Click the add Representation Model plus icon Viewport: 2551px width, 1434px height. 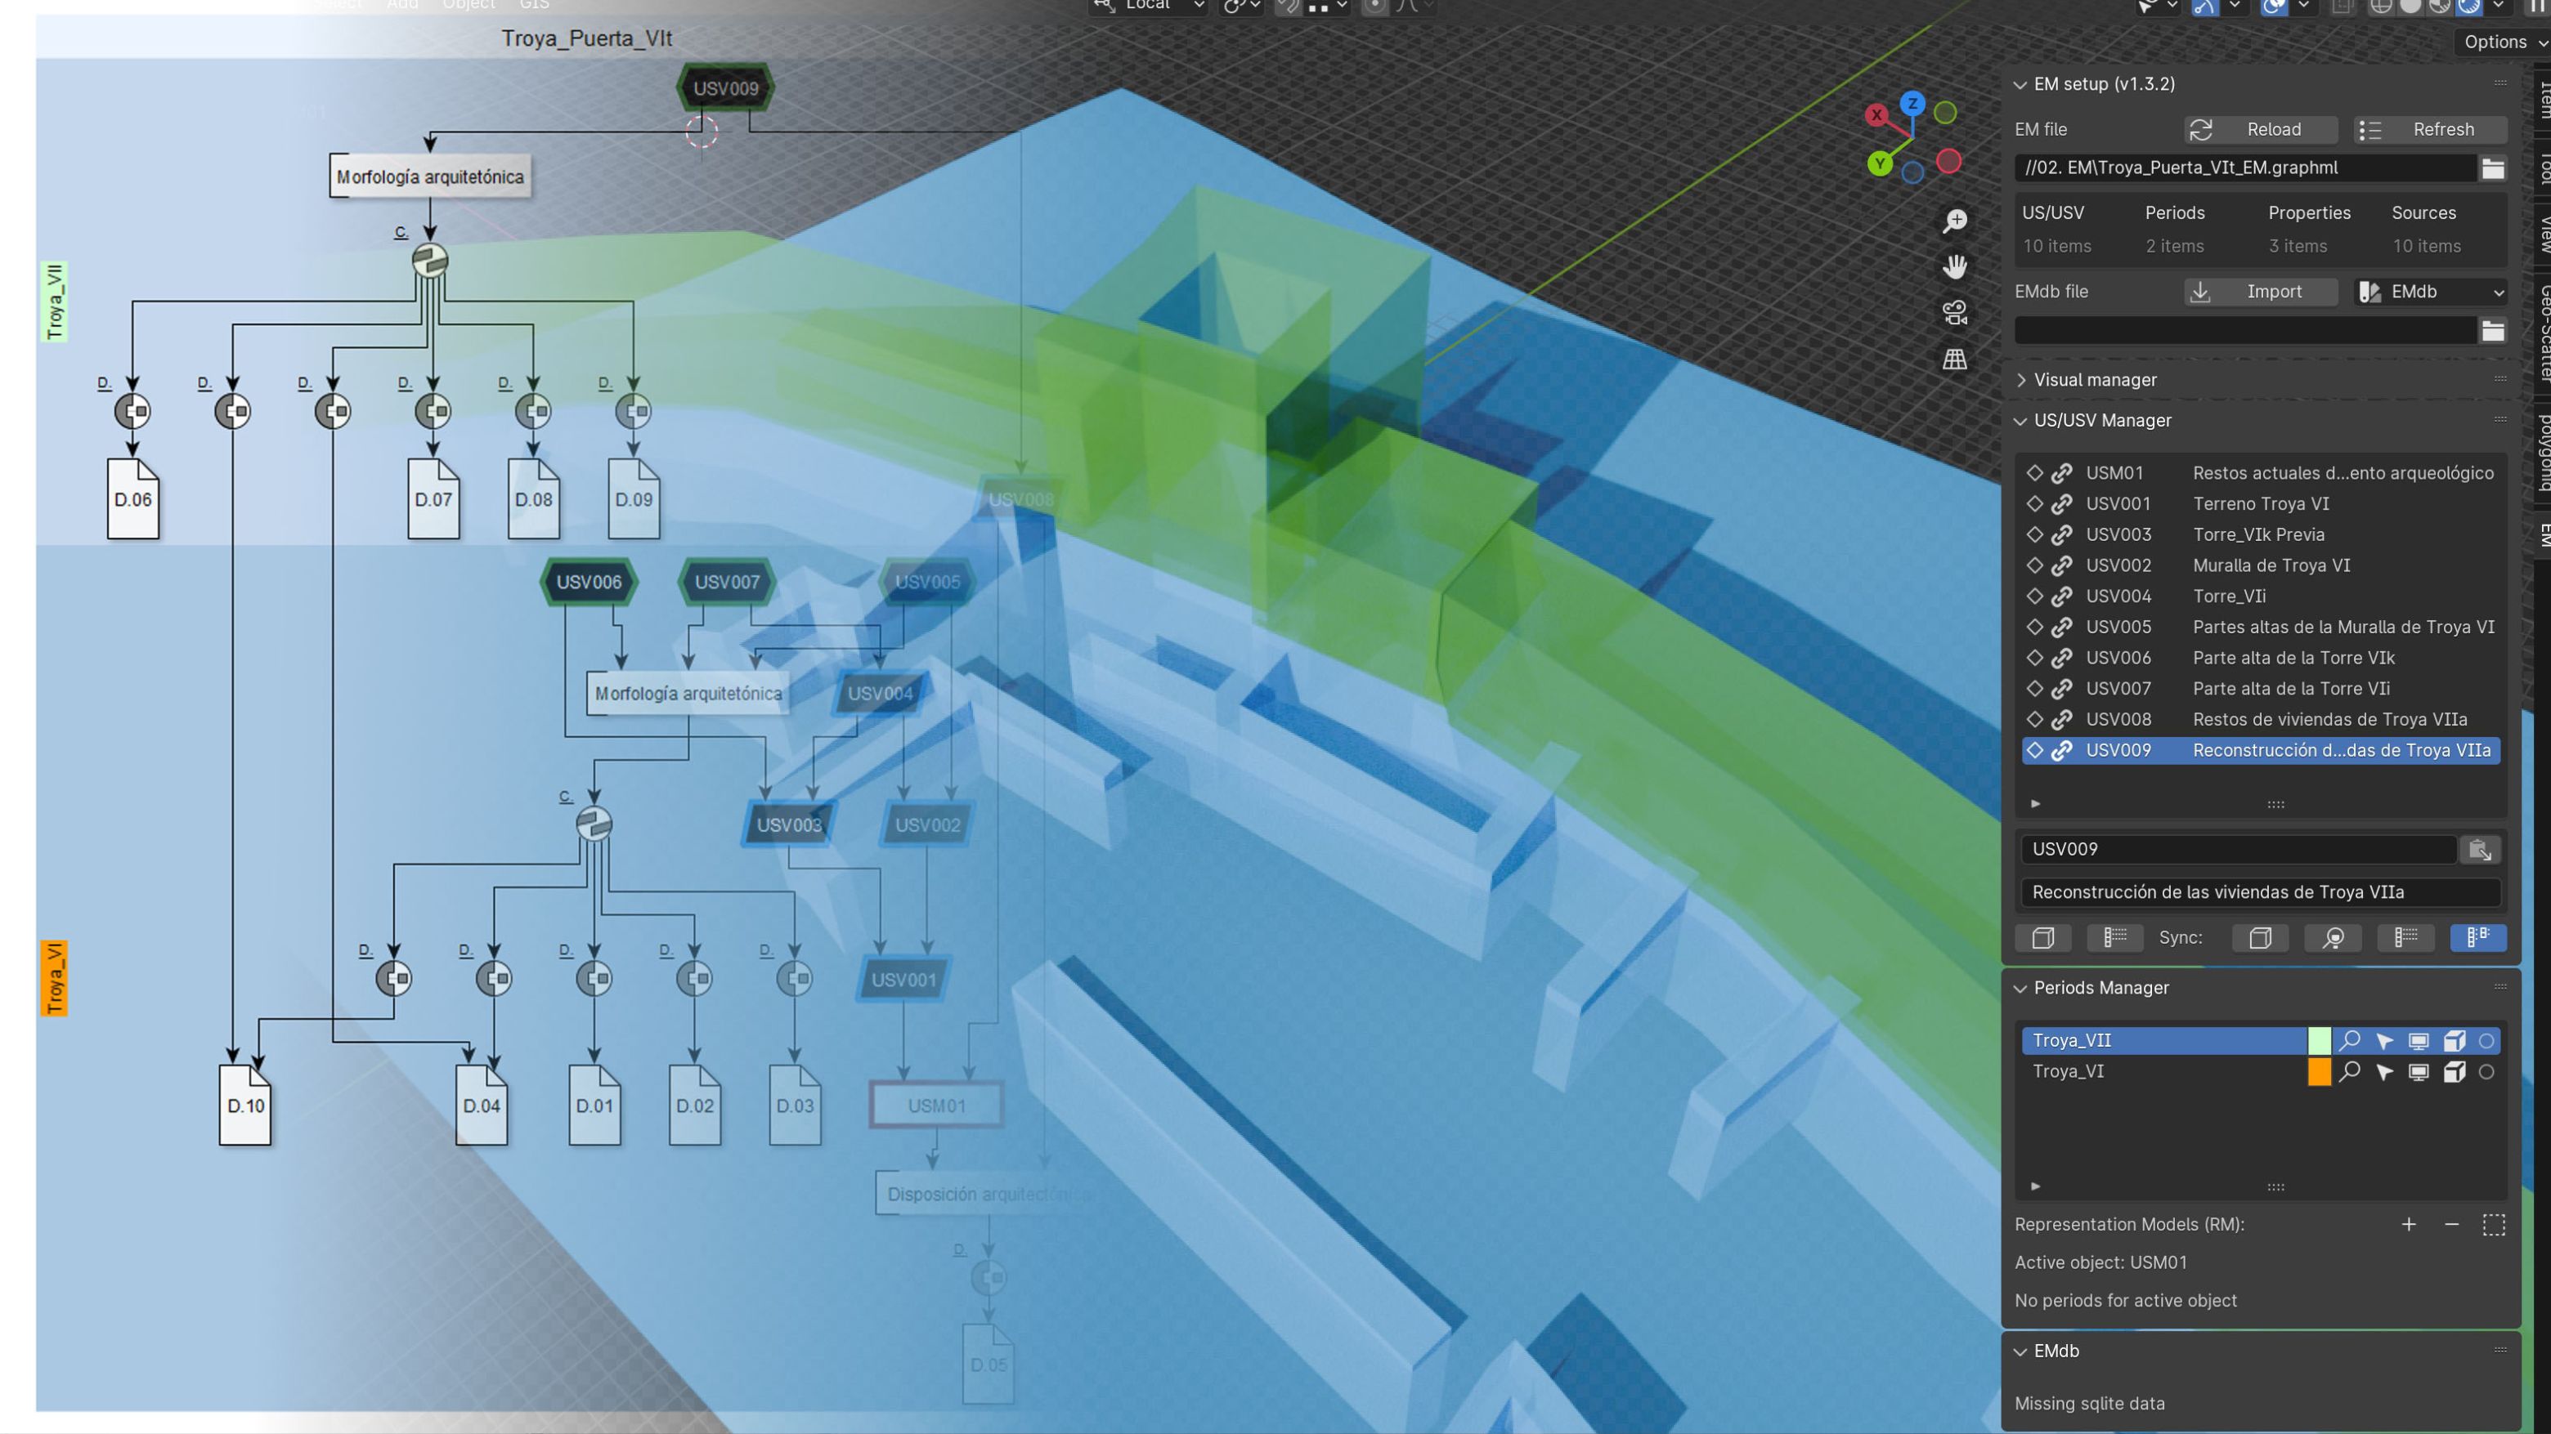point(2409,1225)
